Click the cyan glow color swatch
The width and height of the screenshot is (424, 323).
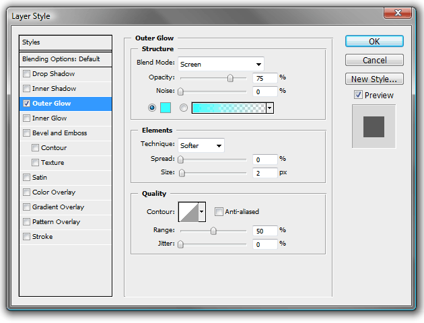click(x=166, y=108)
